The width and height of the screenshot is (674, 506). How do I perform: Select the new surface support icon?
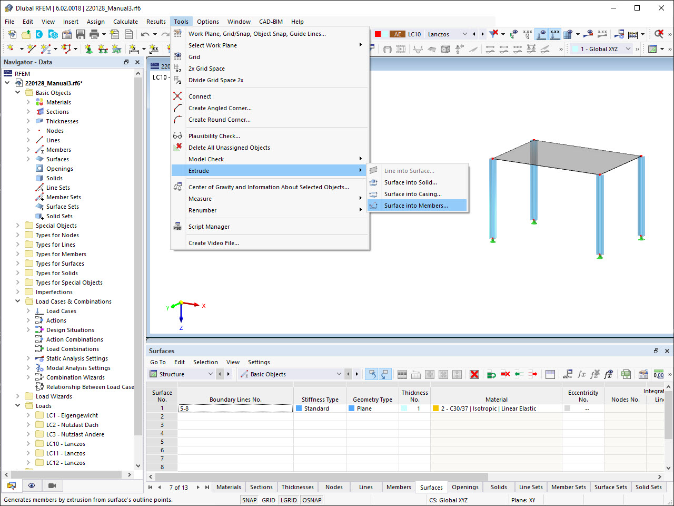[117, 49]
